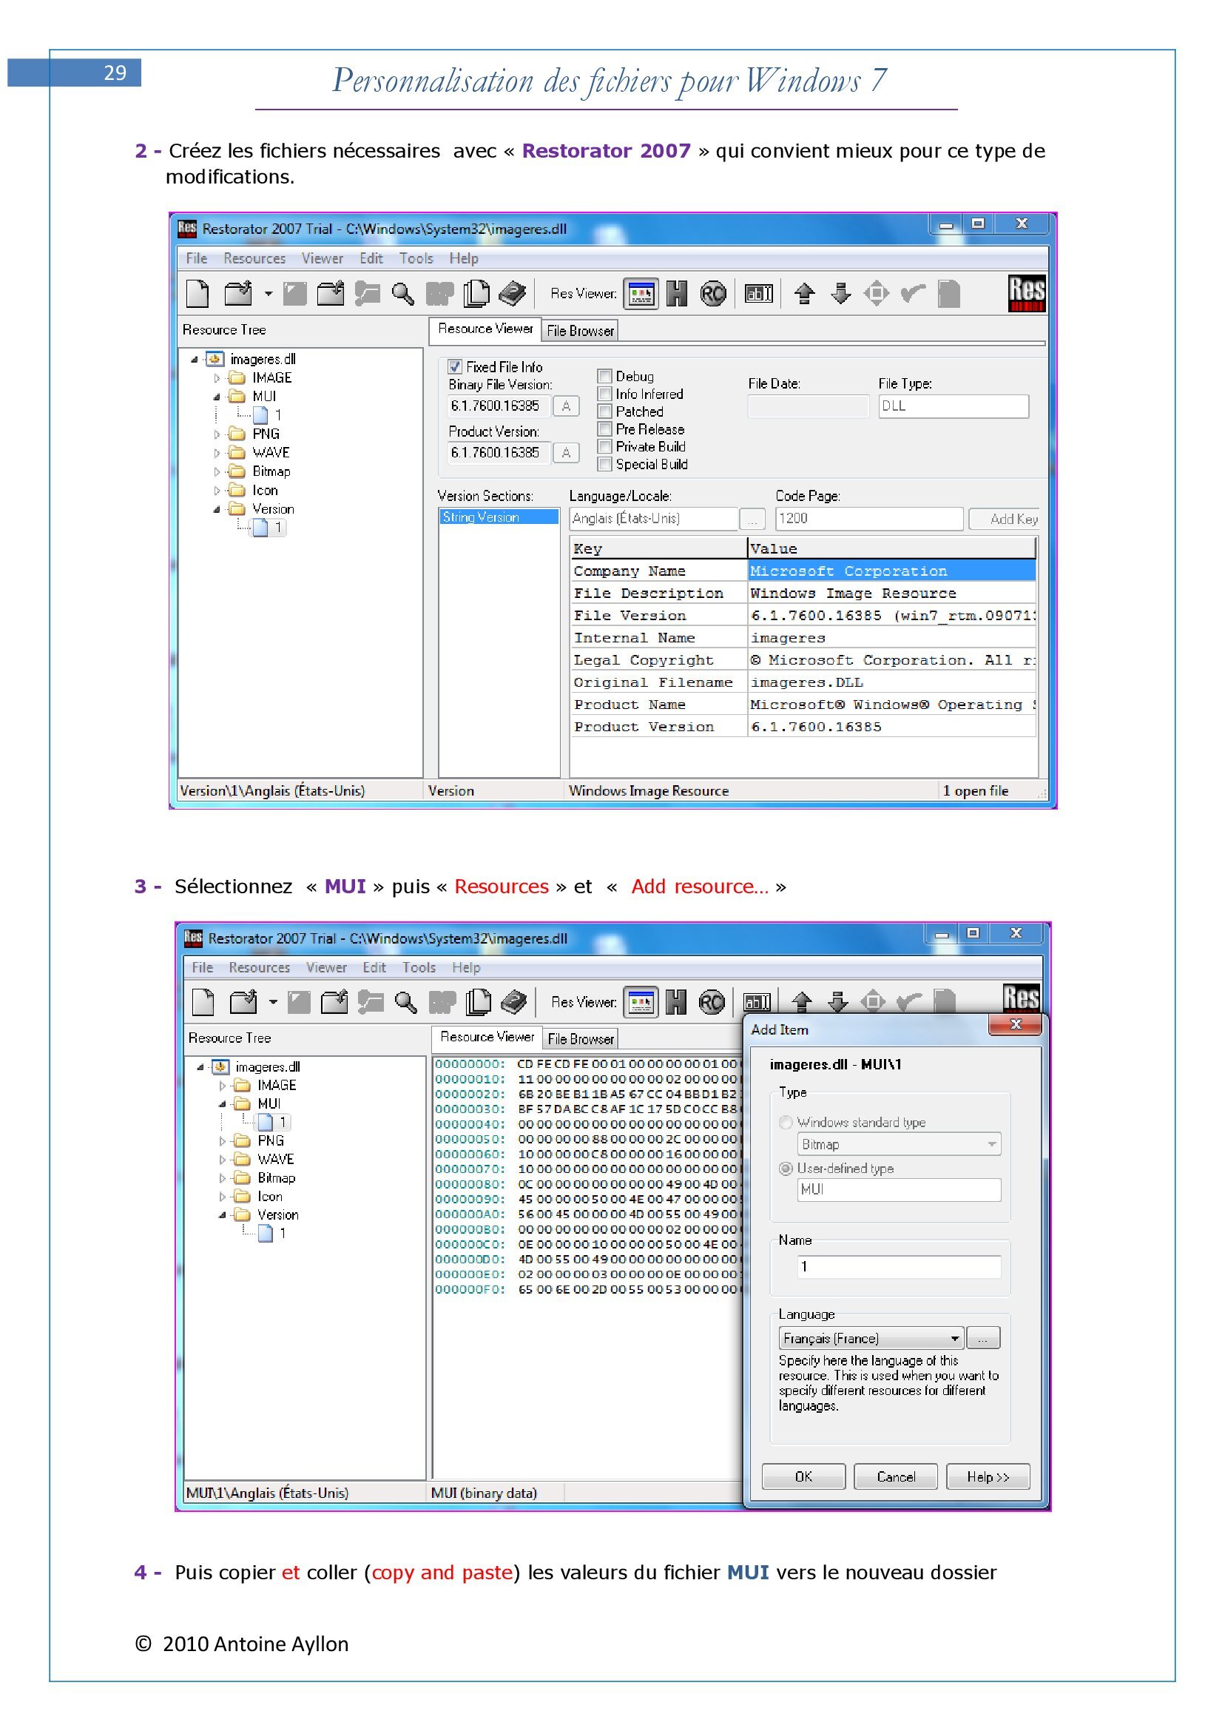Click the Open file icon in the lower Restorator toolbar
This screenshot has height=1731, width=1225.
(x=243, y=1002)
